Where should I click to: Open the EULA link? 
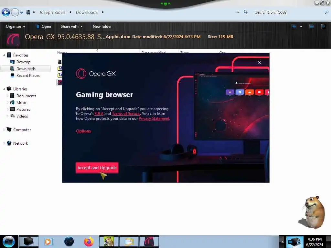point(99,113)
